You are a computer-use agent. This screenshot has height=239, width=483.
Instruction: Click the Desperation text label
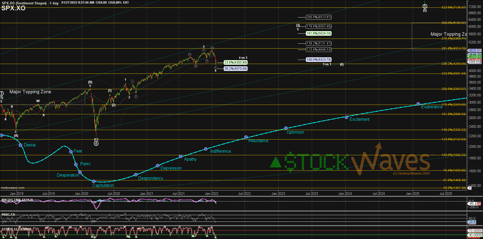pyautogui.click(x=68, y=175)
